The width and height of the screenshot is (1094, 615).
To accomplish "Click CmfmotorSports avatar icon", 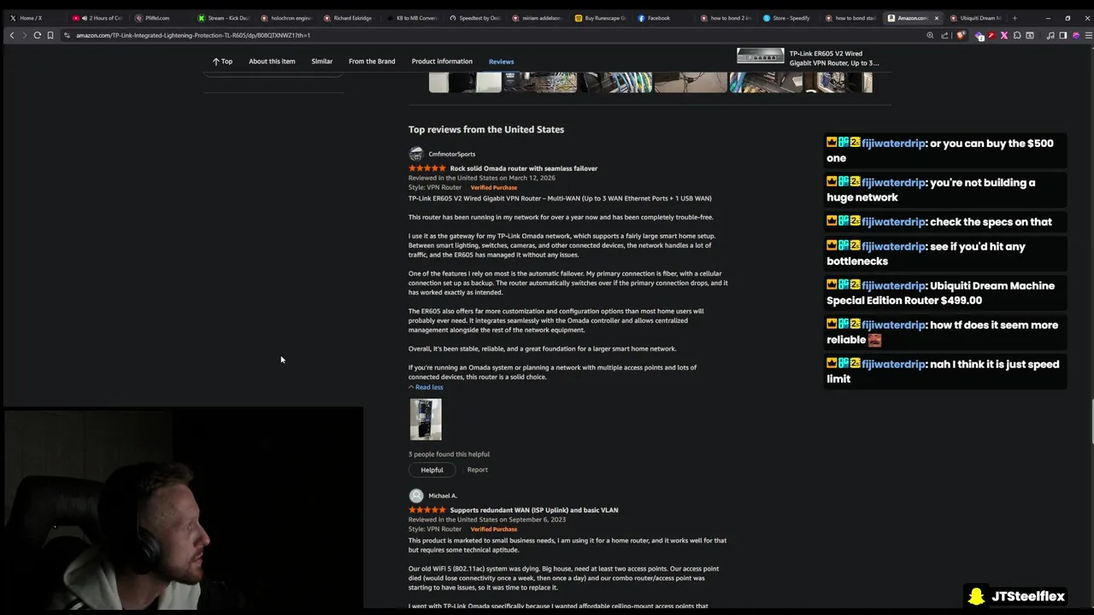I will pos(416,154).
